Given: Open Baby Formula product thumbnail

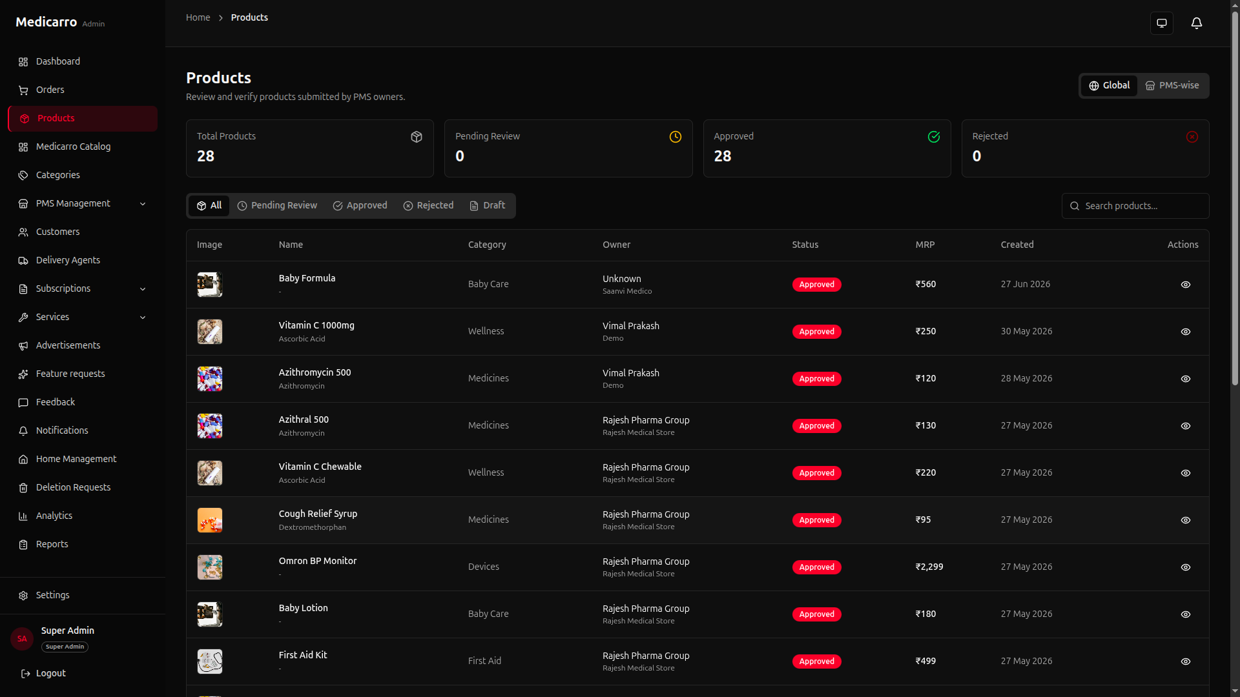Looking at the screenshot, I should click(210, 285).
